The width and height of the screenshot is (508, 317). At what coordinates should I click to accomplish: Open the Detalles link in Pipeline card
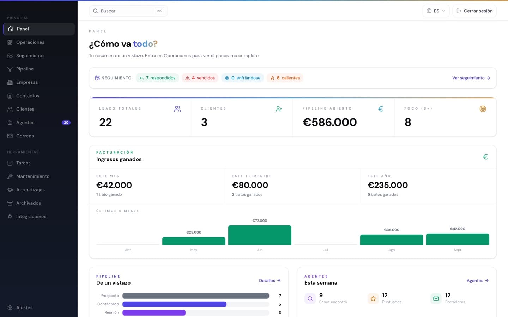coord(270,281)
